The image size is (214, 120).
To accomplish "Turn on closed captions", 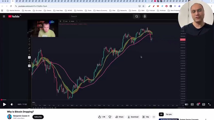I will point(192,104).
